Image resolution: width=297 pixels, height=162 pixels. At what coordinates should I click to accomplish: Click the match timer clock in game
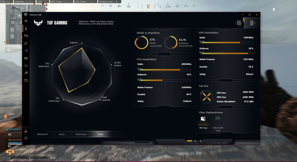pyautogui.click(x=9, y=50)
